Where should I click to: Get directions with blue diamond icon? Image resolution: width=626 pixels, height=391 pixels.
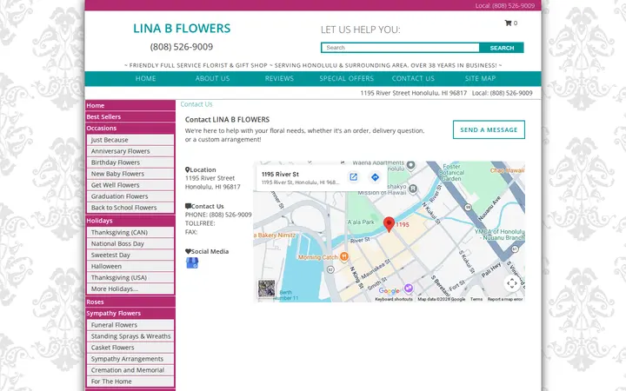(375, 177)
